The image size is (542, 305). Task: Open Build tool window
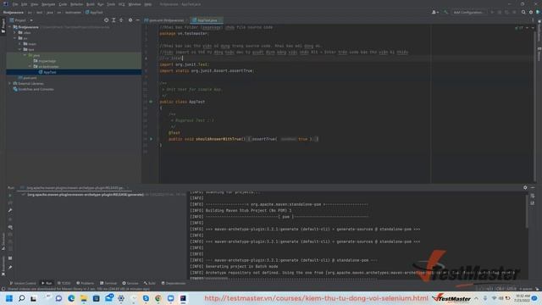click(150, 283)
